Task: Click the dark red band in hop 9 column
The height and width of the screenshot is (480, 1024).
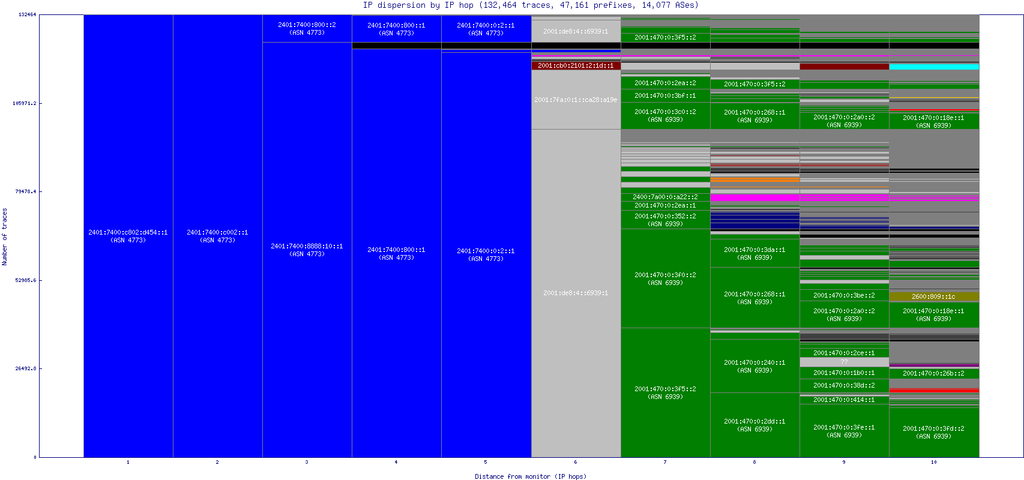Action: 844,67
